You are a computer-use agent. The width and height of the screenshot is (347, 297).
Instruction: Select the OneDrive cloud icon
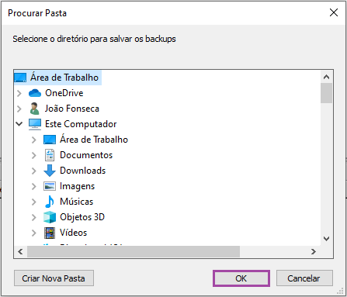(x=35, y=93)
